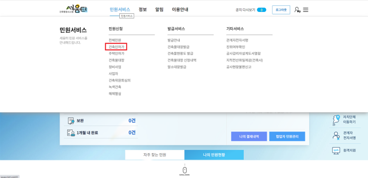Select 정비사업 menu entry
Screen dimensions: 368x178
115,67
